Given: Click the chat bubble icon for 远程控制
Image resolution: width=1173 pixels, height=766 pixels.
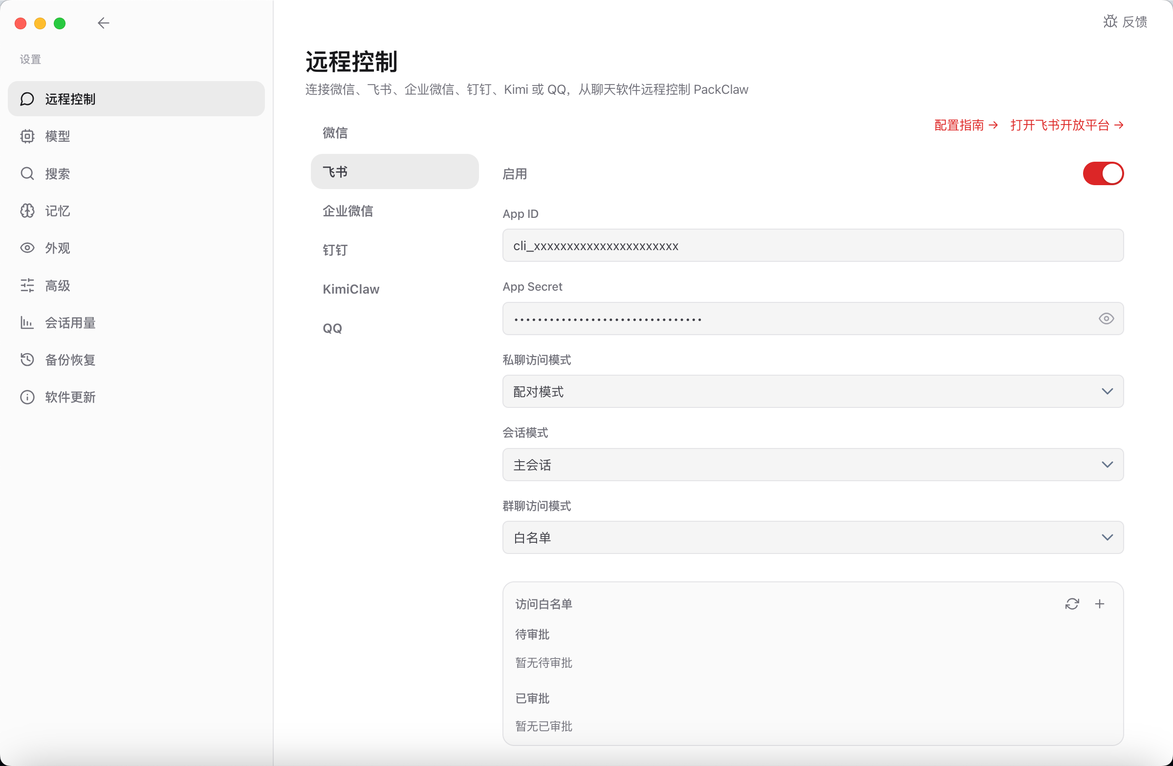Looking at the screenshot, I should click(27, 99).
